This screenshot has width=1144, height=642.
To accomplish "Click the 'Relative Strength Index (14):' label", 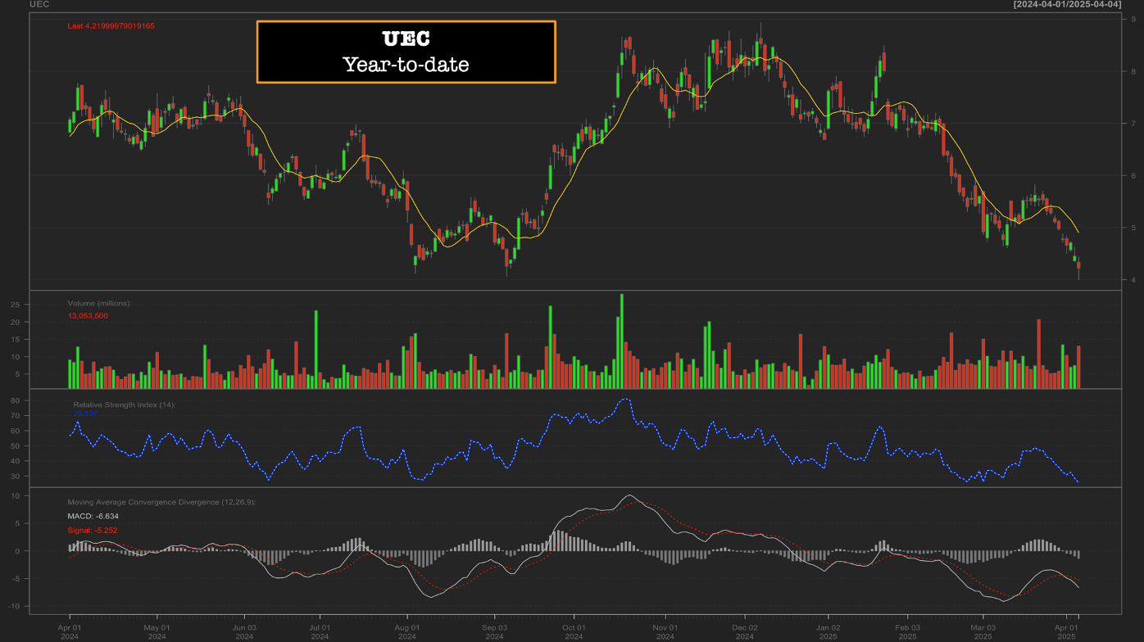I will click(x=125, y=405).
